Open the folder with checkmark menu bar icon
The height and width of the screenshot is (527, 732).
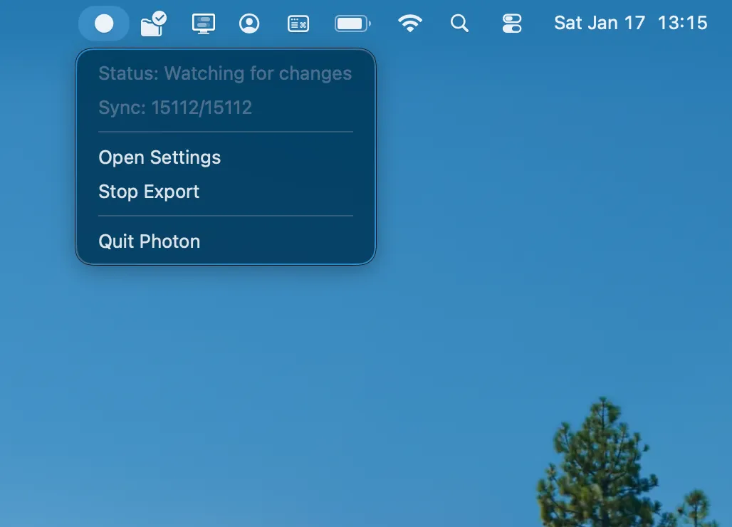(154, 24)
